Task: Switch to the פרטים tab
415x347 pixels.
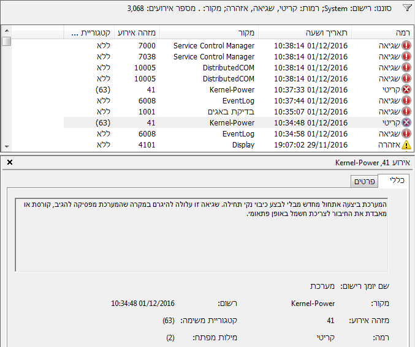Action: coord(364,182)
